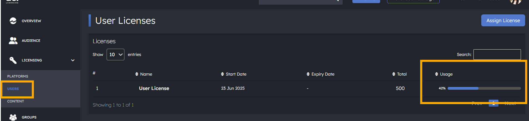The width and height of the screenshot is (529, 121).
Task: Collapse the Licensing menu chevron
Action: (x=73, y=60)
